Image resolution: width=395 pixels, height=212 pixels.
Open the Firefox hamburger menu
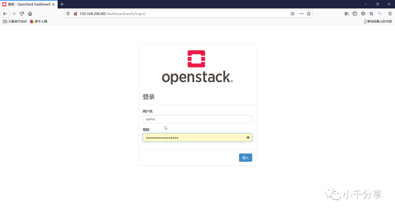tap(390, 14)
